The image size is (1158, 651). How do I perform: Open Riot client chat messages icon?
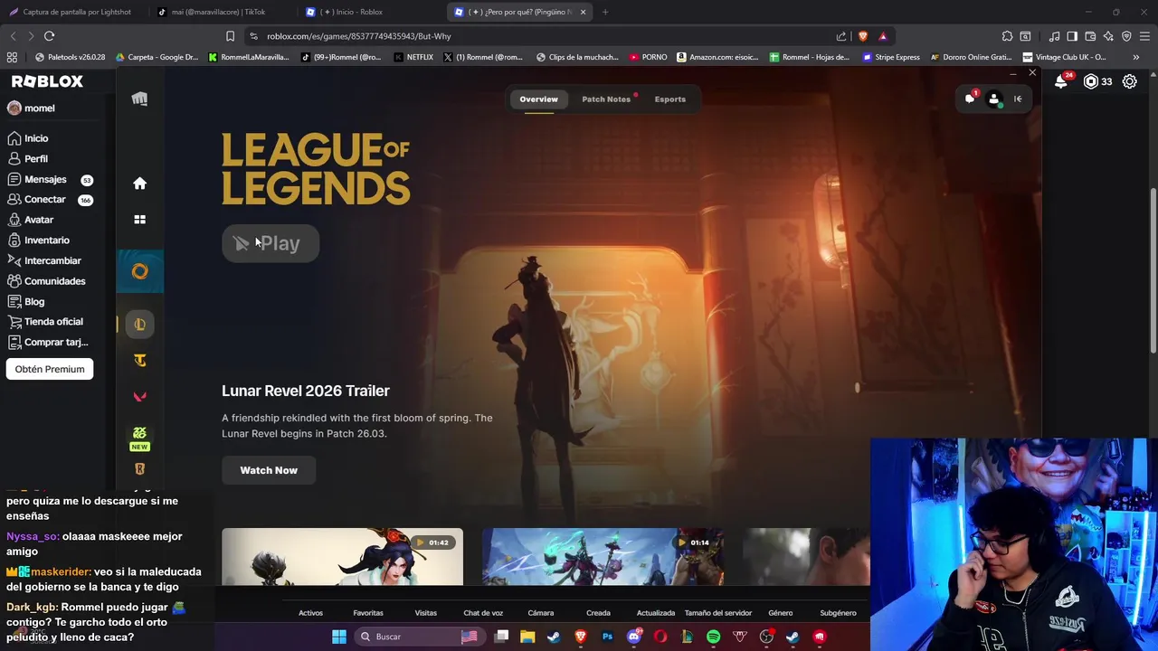pyautogui.click(x=970, y=99)
